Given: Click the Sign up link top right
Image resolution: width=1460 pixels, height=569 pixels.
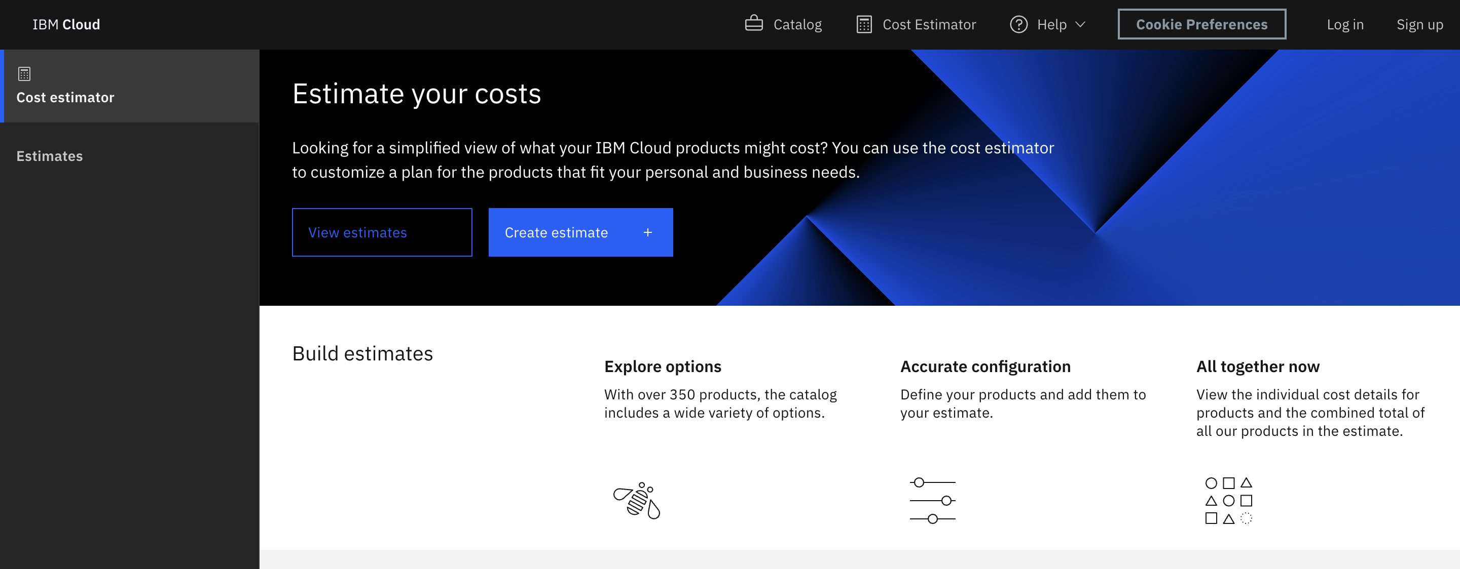Looking at the screenshot, I should pos(1420,24).
